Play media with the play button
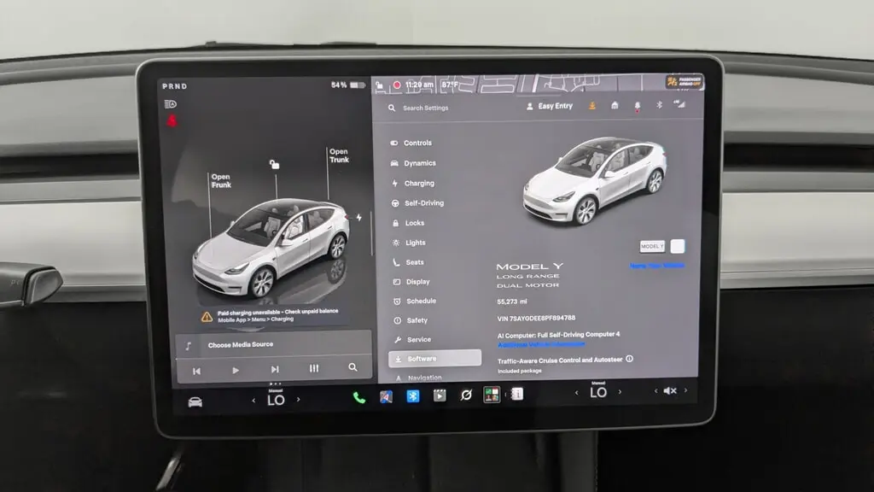This screenshot has width=874, height=492. click(x=236, y=371)
